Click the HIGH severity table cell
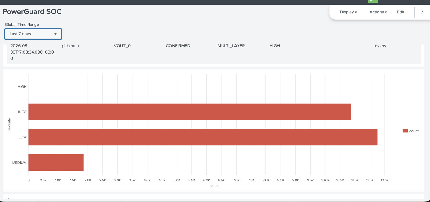This screenshot has height=202, width=430. pos(275,46)
